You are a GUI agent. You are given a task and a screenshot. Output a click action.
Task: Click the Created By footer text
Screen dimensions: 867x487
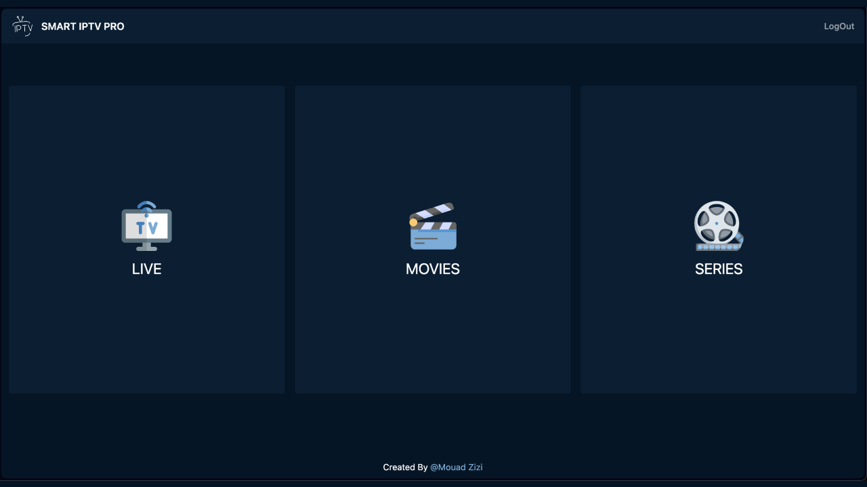coord(405,467)
